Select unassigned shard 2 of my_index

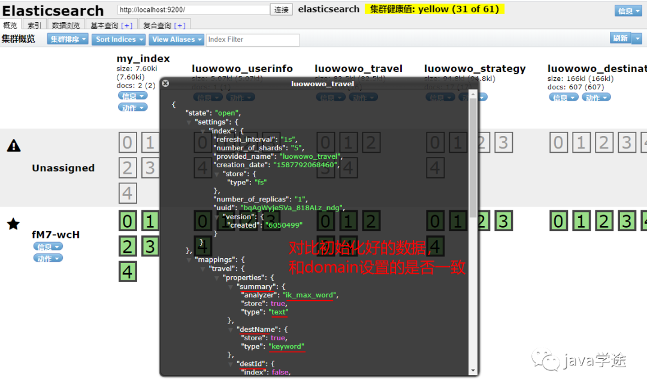128,168
